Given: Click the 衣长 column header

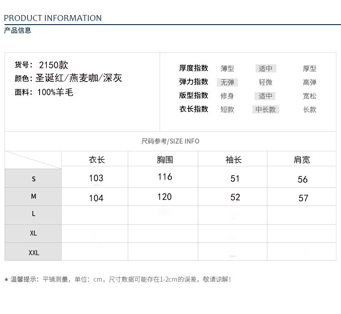Looking at the screenshot, I should point(96,160).
